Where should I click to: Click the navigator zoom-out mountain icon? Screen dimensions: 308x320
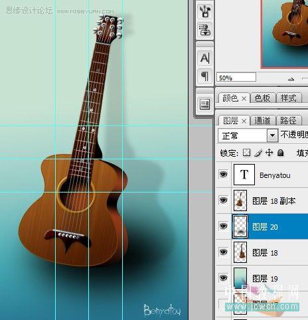pos(291,78)
